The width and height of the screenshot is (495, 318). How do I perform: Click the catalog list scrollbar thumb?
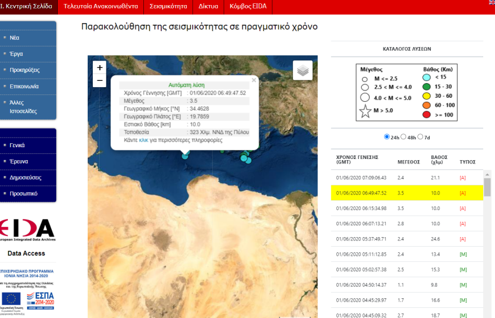coord(488,187)
